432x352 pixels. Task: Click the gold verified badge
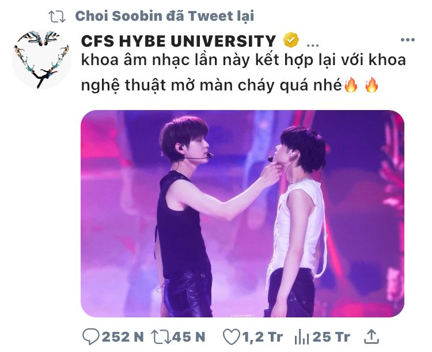(291, 40)
